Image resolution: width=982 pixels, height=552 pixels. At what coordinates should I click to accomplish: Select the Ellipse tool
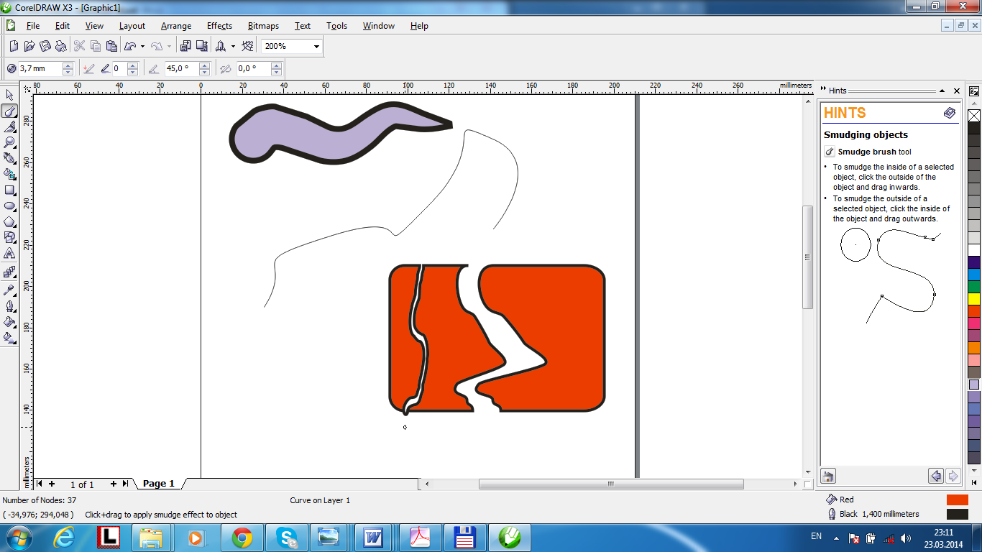[9, 206]
